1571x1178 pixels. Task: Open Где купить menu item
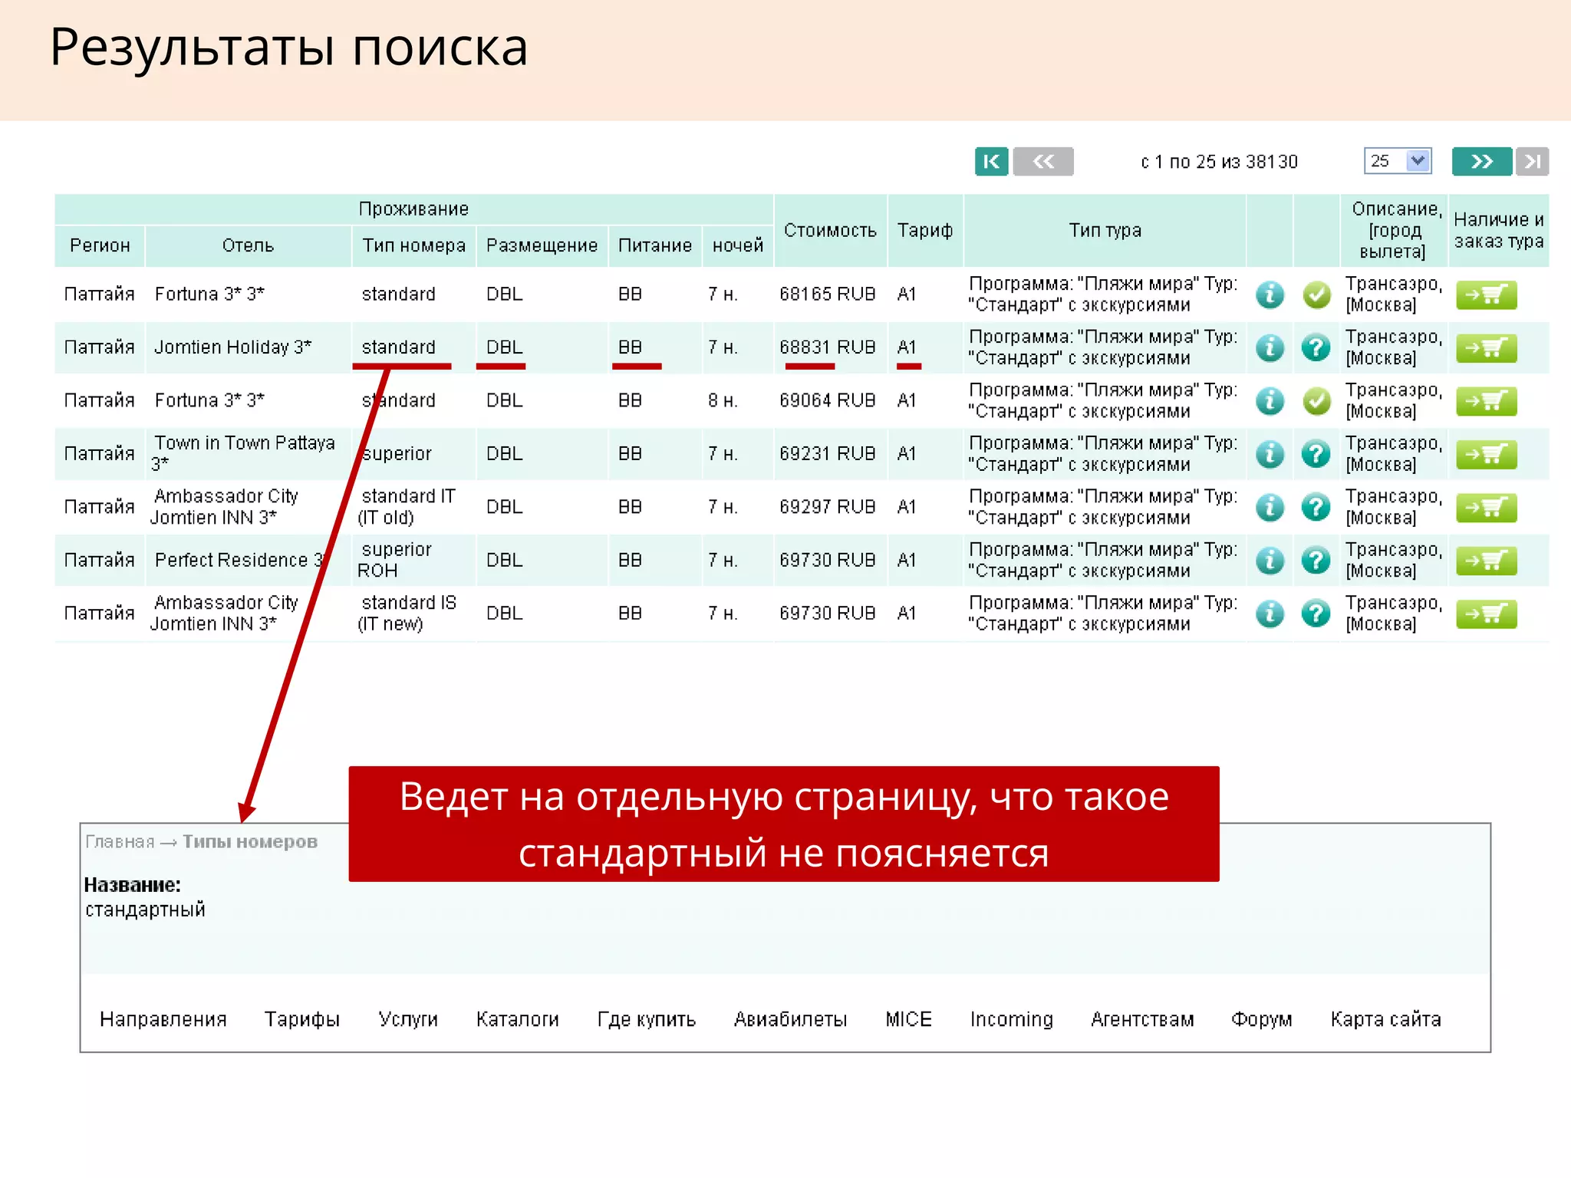point(647,1019)
